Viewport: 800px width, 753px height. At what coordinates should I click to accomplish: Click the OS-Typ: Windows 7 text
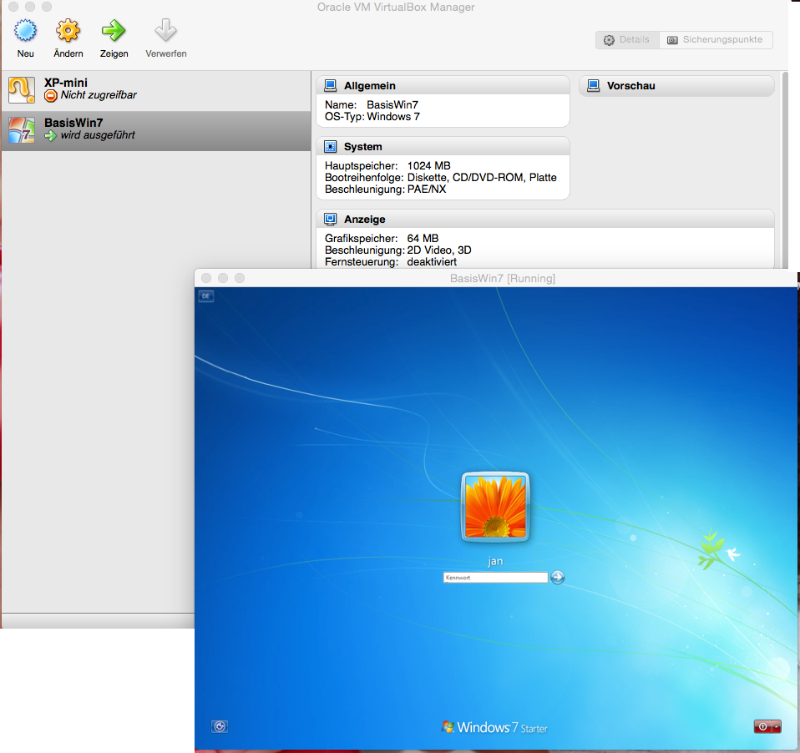(372, 116)
